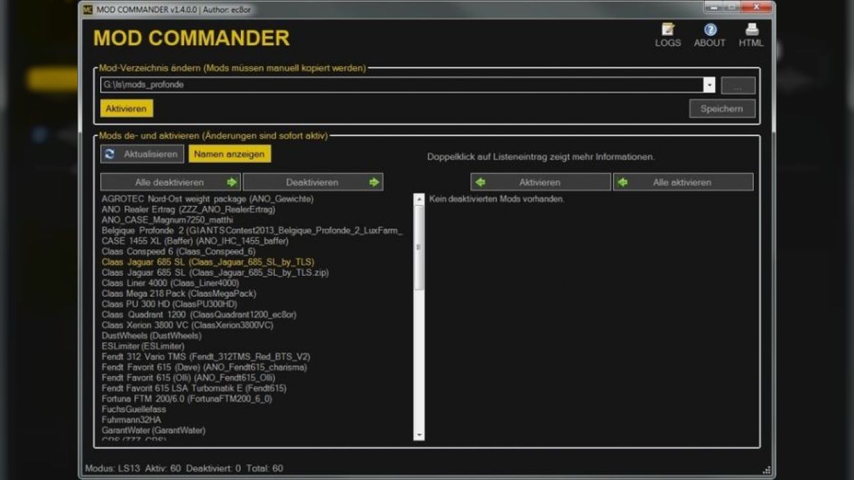
Task: Expand the mod directory path dropdown
Action: 709,85
